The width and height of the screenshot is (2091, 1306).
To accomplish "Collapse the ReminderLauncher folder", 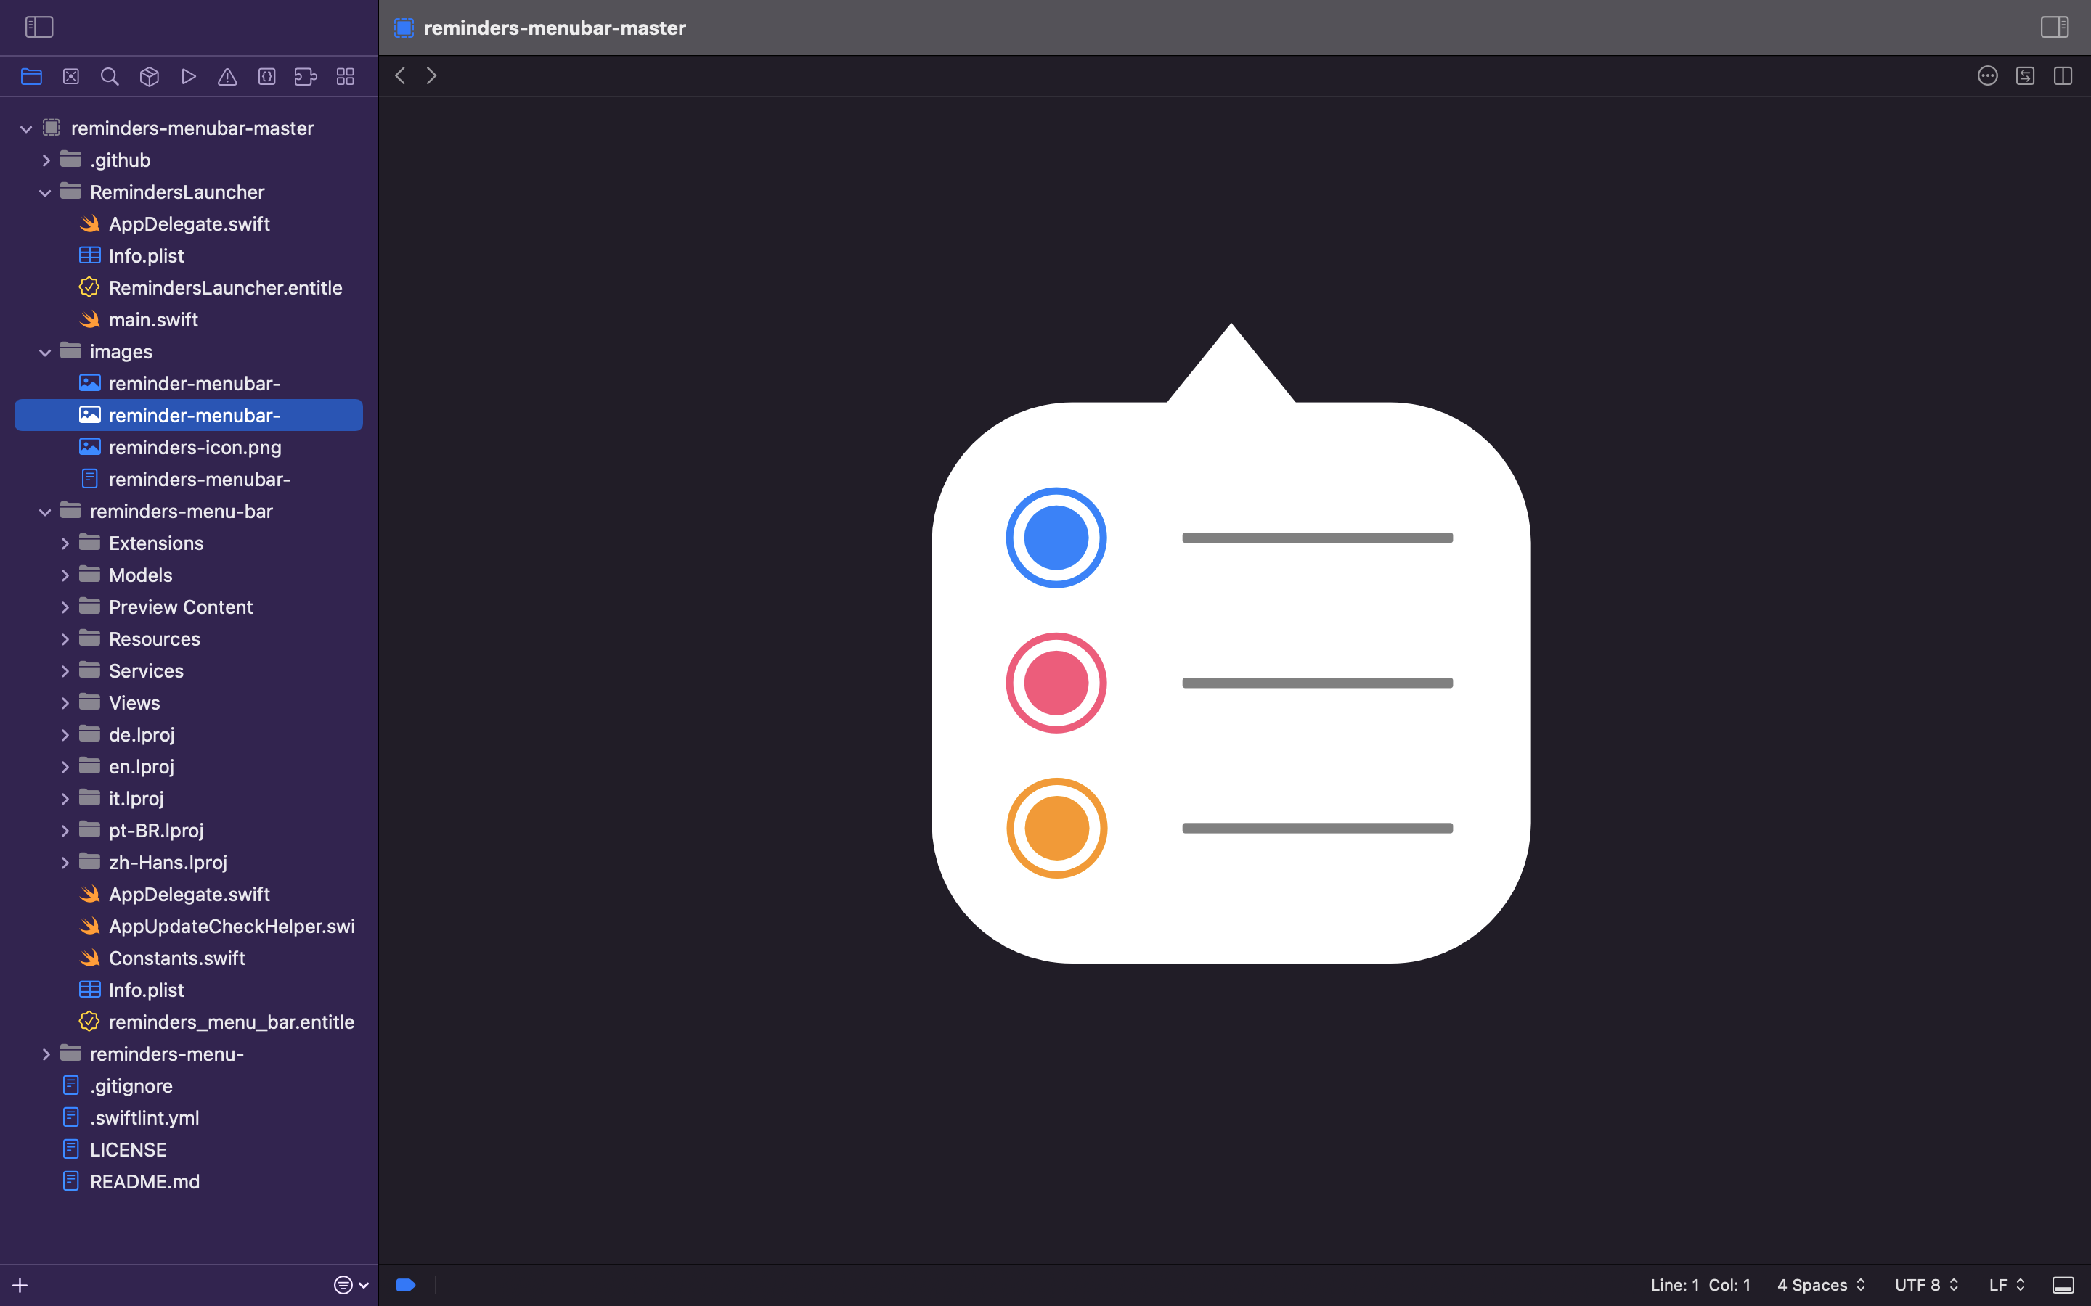I will 44,192.
